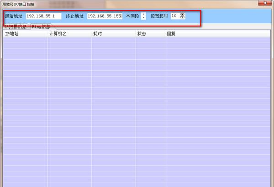Switch to the Ping信息 tab

coord(41,27)
